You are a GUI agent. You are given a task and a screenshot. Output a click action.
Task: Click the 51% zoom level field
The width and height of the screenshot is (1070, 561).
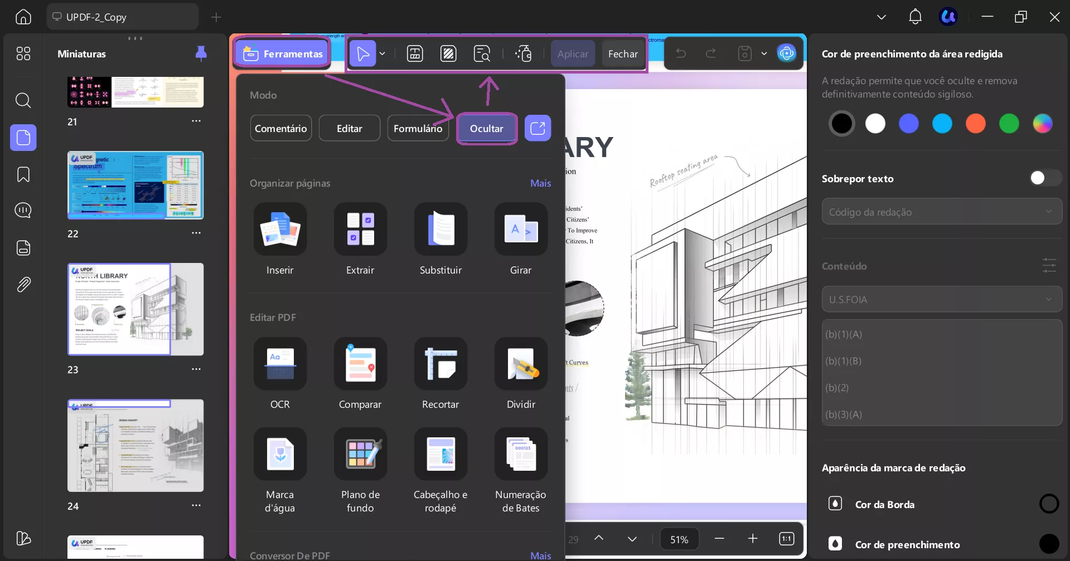click(x=679, y=539)
